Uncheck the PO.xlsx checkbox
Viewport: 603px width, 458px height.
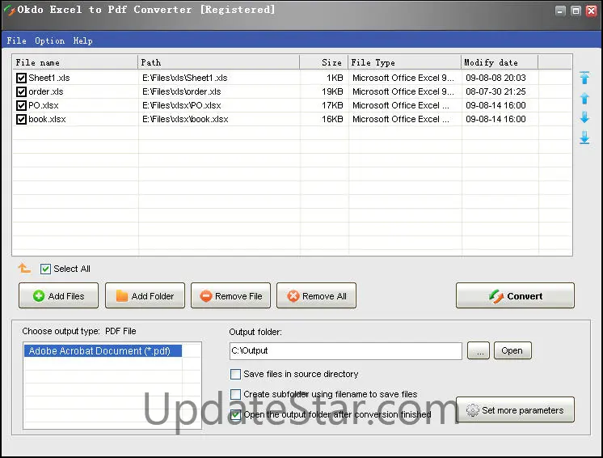point(21,105)
